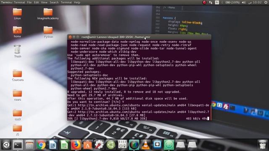Open the volume indicator in top bar
The height and width of the screenshot is (151, 269).
coord(243,3)
